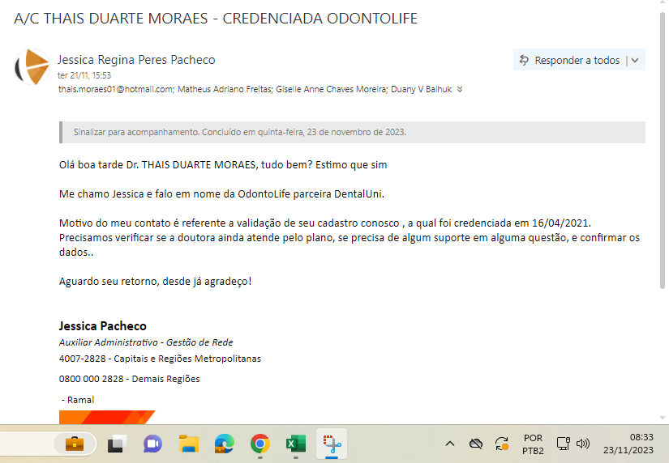Select recipient thais.moraes01@hotmail.com
Screen dimensions: 669x463
click(x=116, y=89)
